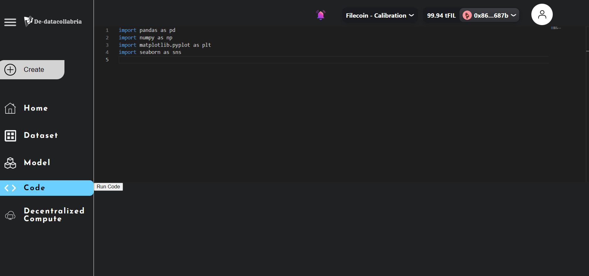Click the De-datacollabria logo
Viewport: 589px width, 276px height.
pos(53,21)
